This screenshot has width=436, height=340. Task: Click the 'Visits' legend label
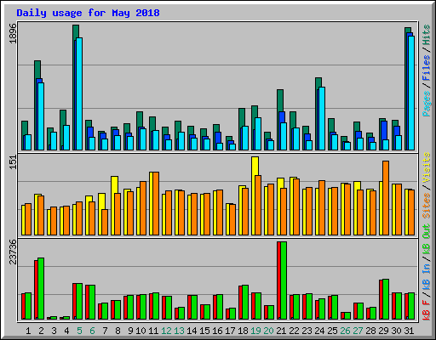tap(427, 167)
